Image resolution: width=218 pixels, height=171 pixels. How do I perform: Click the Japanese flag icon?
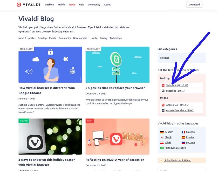pyautogui.click(x=162, y=137)
